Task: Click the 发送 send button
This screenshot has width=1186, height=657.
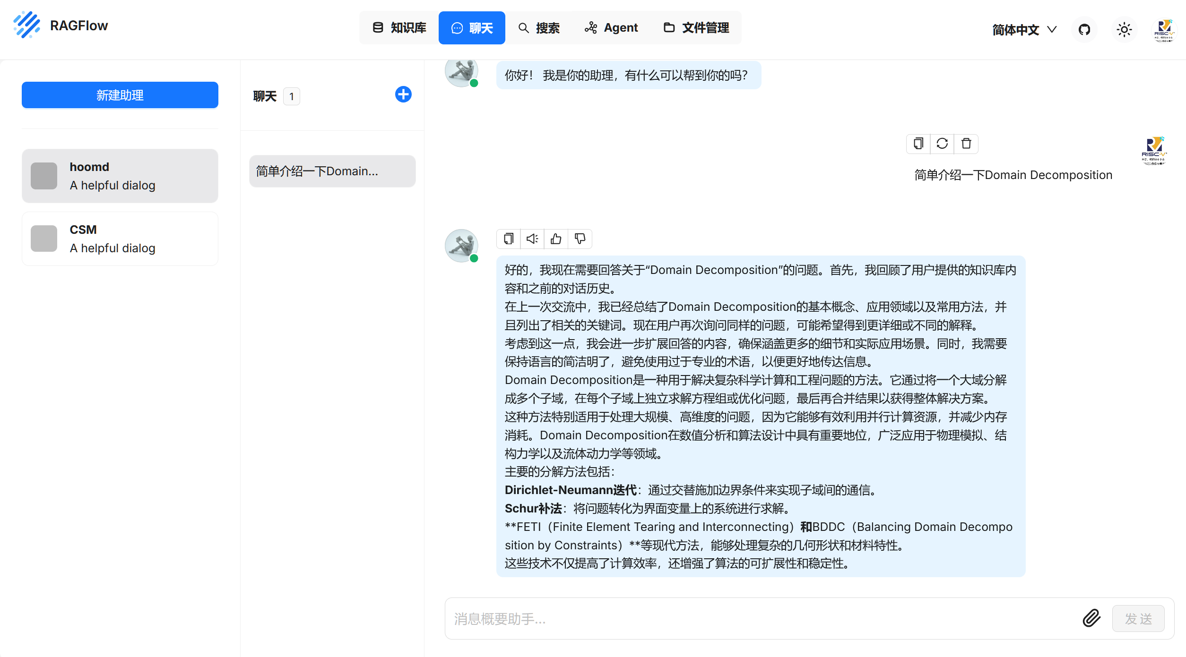Action: coord(1138,619)
